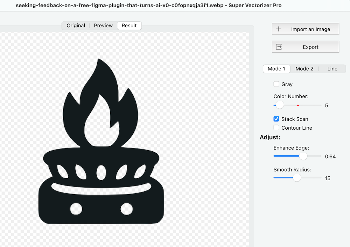Viewport: 350px width, 247px height.
Task: Click the Adjust section label
Action: point(270,137)
